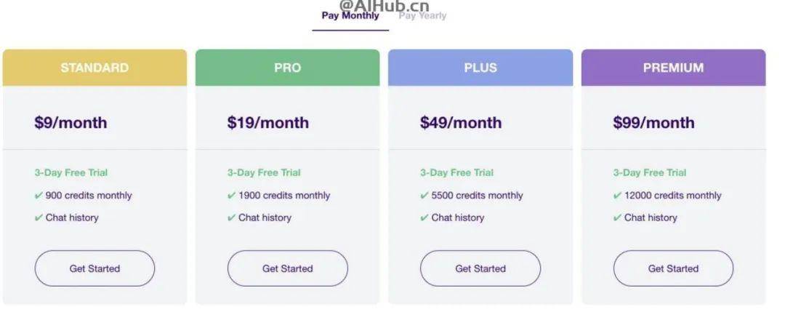Viewport: 785px width, 328px height.
Task: Click the green PRO plan header
Action: coord(287,68)
